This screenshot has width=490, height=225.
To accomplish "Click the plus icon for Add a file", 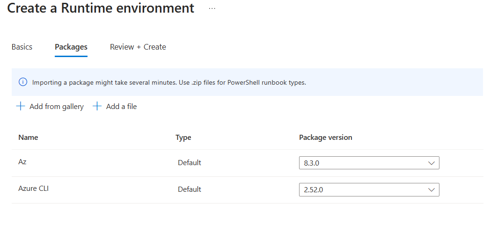I will coord(97,106).
